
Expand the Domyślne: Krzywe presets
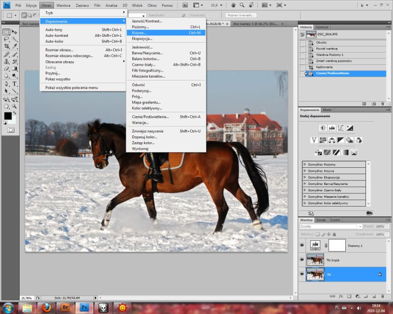306,171
